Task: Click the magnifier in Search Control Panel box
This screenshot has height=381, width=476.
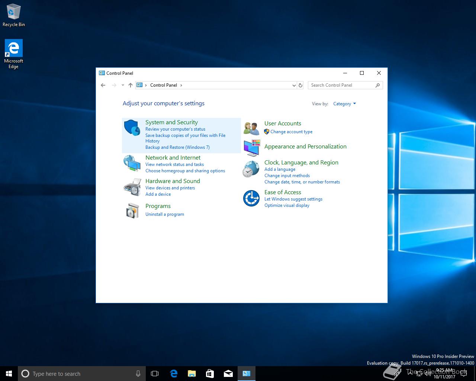Action: (x=377, y=85)
